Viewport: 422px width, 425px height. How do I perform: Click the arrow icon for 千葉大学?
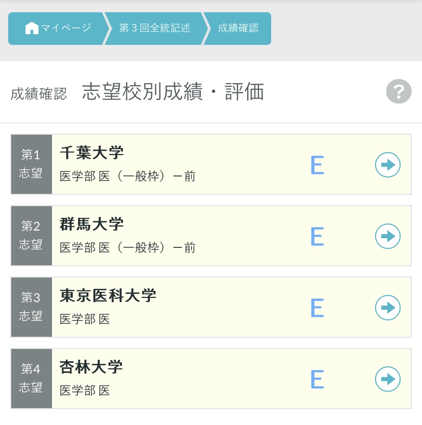coord(388,165)
